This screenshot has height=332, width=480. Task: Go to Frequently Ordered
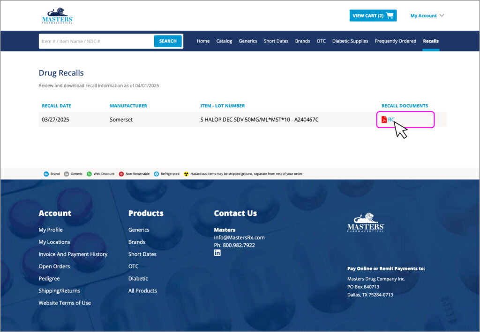click(x=396, y=41)
